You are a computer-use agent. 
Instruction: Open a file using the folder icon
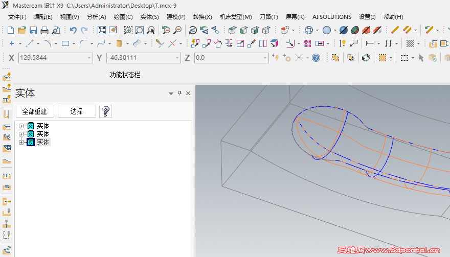click(x=22, y=30)
